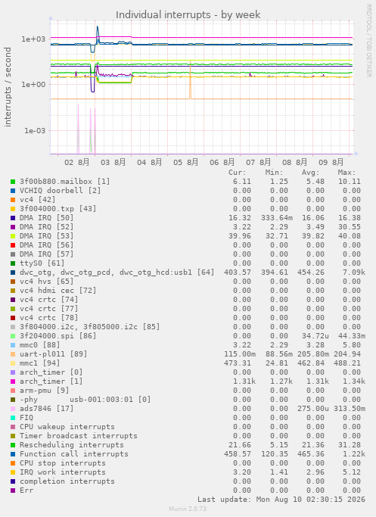Click the 05 8月 date label on the x-axis

[x=186, y=162]
